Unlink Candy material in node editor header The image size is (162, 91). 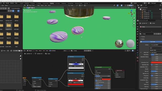coord(90,51)
